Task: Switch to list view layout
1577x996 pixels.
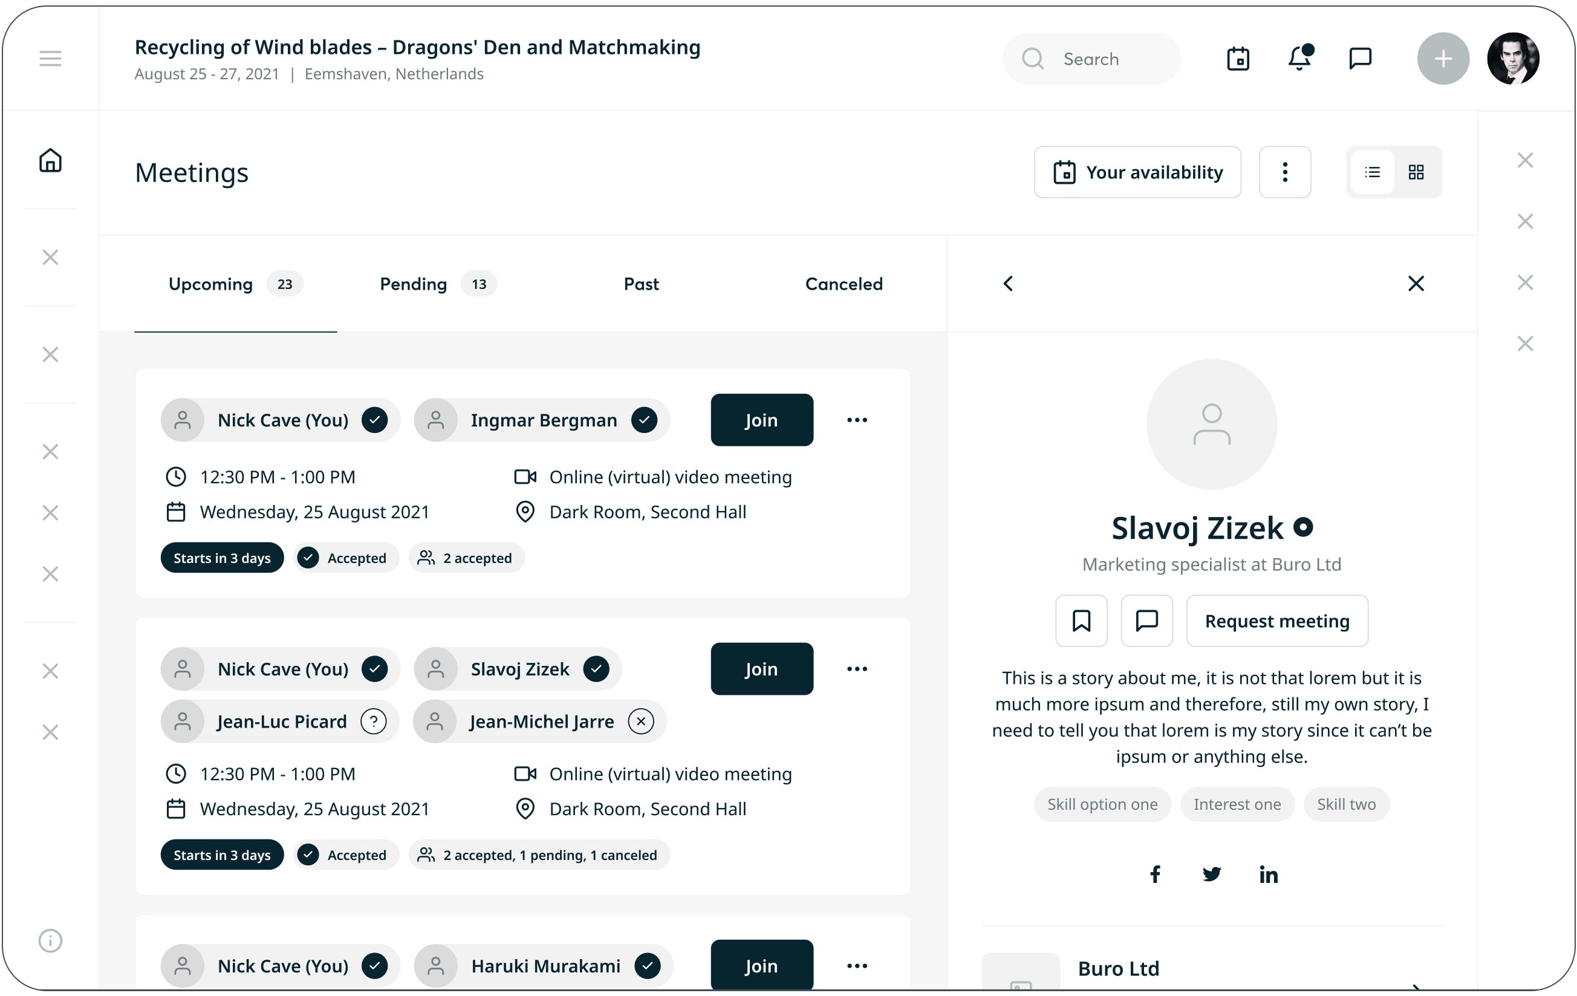Action: point(1372,172)
